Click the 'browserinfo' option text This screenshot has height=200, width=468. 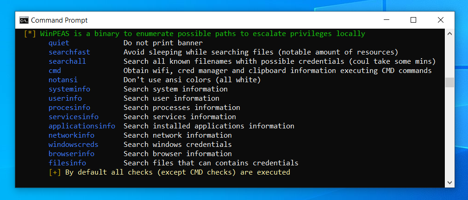[x=71, y=154]
